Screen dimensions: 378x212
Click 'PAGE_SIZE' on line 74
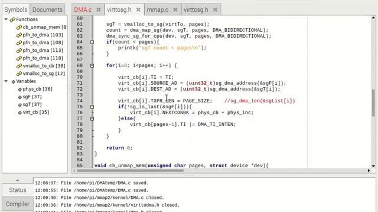196,101
